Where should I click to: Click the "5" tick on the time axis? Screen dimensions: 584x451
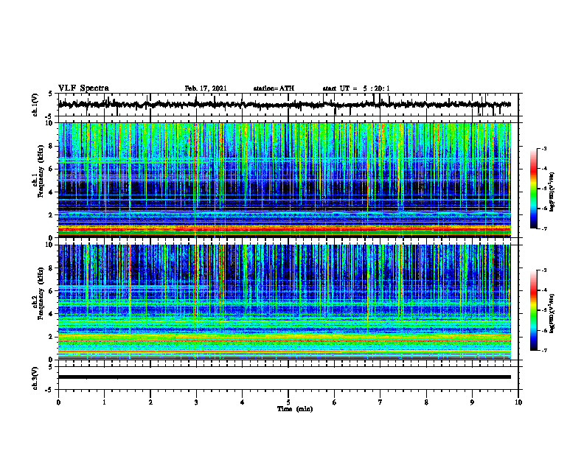(288, 402)
